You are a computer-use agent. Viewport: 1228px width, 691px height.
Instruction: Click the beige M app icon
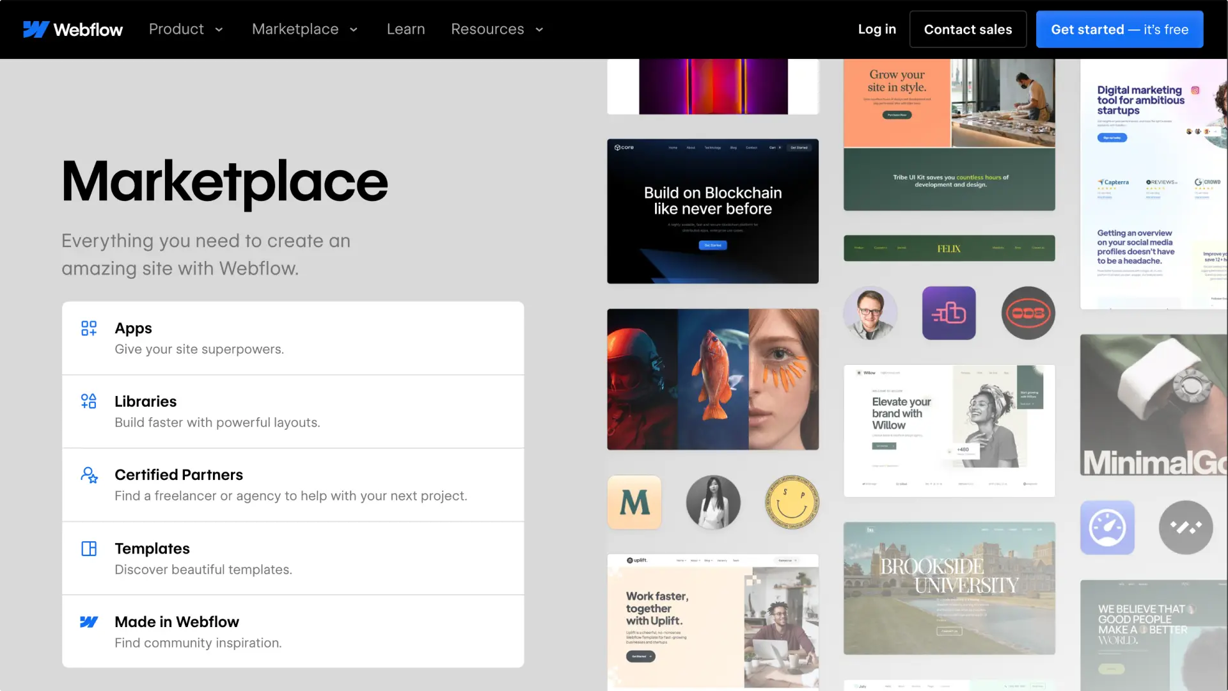click(x=634, y=502)
